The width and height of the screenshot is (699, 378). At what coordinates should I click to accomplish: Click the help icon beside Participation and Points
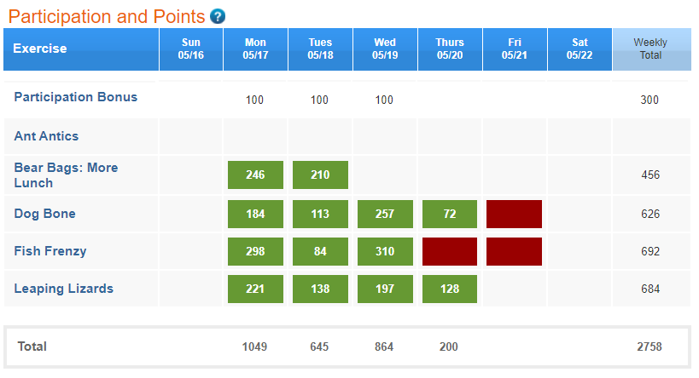click(218, 16)
